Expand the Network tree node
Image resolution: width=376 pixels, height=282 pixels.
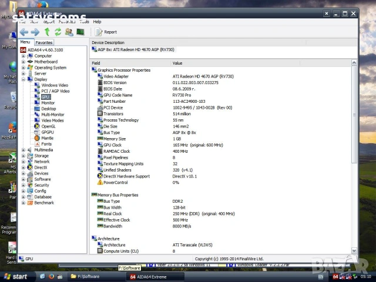pos(23,162)
